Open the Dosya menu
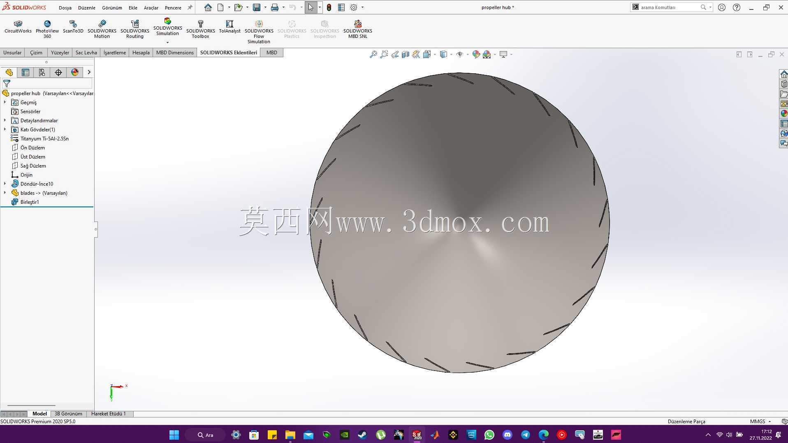The height and width of the screenshot is (443, 788). click(x=65, y=8)
